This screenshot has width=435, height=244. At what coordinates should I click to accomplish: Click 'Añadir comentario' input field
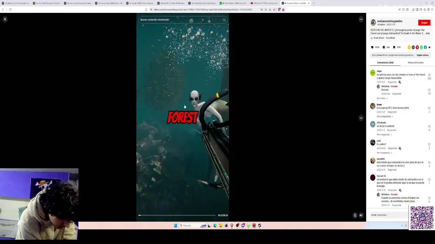tap(389, 215)
